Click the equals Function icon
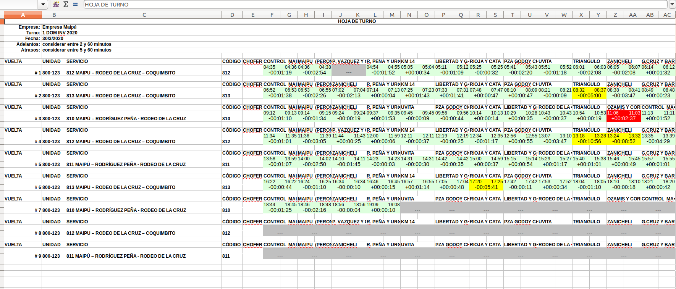 pos(75,5)
